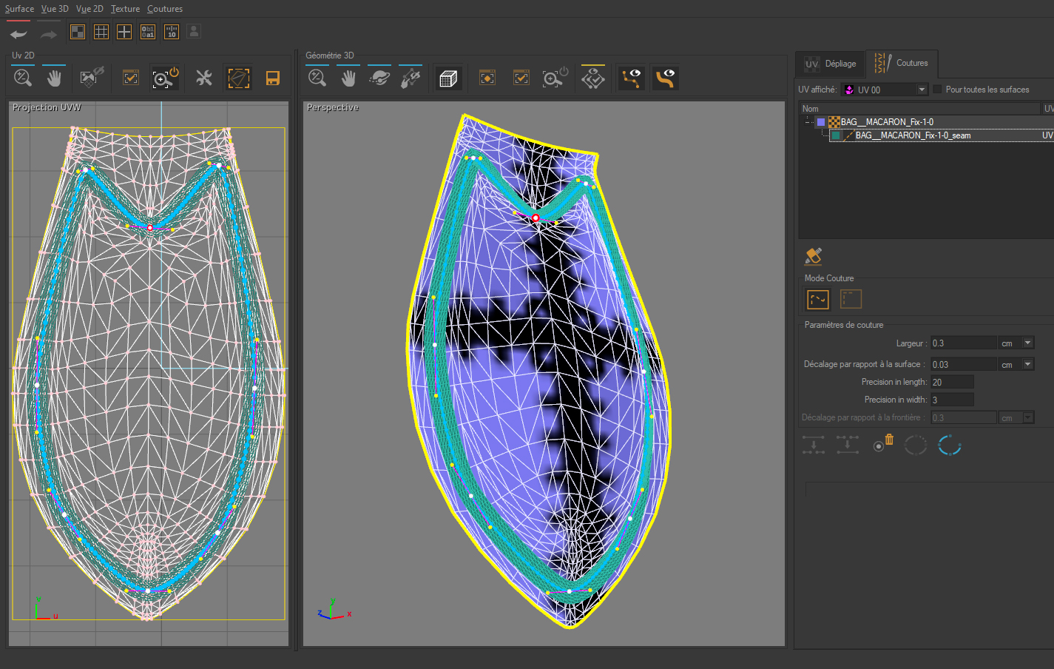Open the Texture menu

click(125, 9)
